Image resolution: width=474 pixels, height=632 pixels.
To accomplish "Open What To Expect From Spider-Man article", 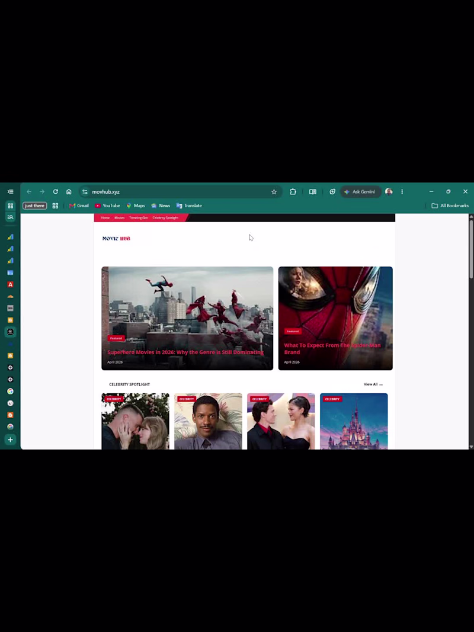I will coord(332,349).
